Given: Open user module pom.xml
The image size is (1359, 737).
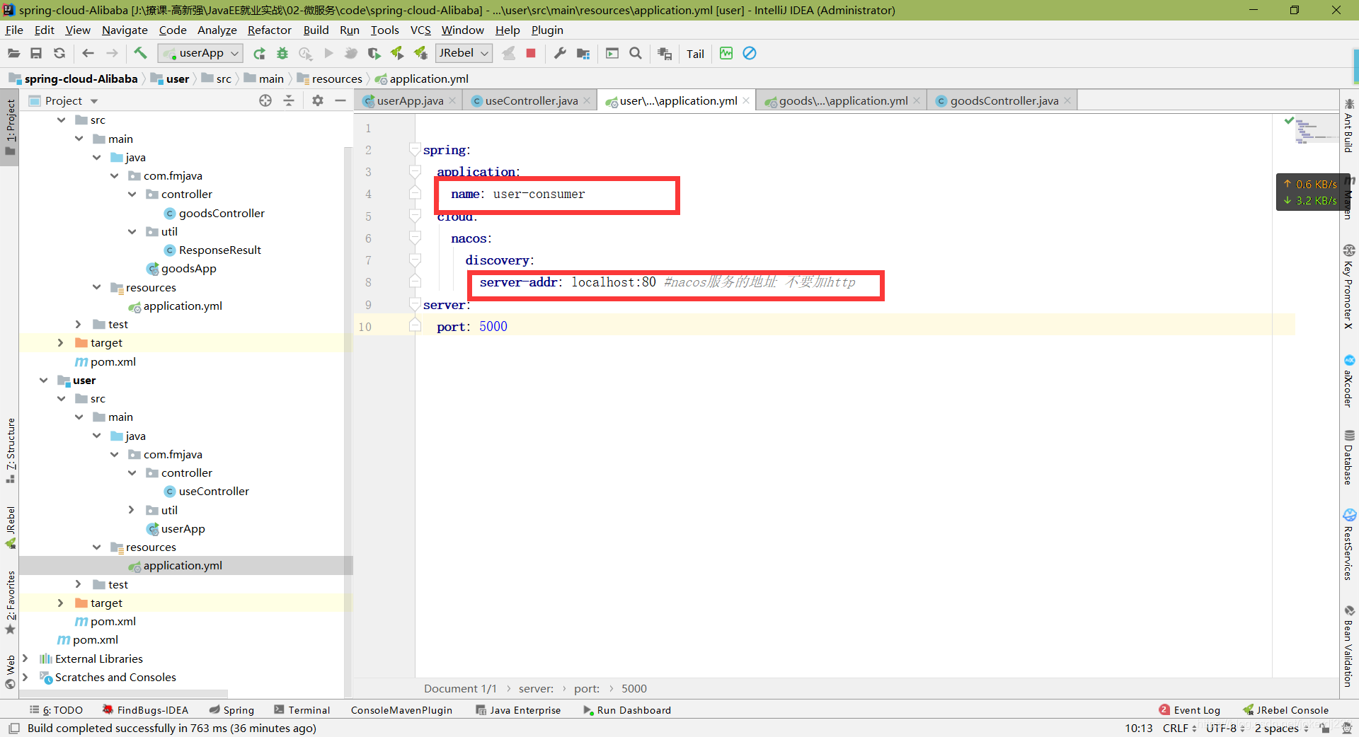Looking at the screenshot, I should coord(105,621).
